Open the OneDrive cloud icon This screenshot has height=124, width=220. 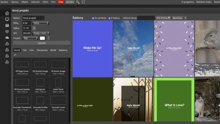(7, 37)
